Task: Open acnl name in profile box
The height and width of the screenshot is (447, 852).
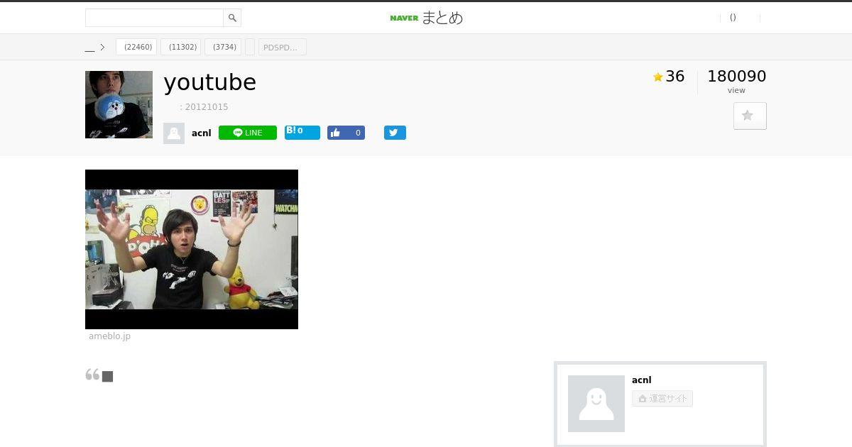Action: click(642, 380)
